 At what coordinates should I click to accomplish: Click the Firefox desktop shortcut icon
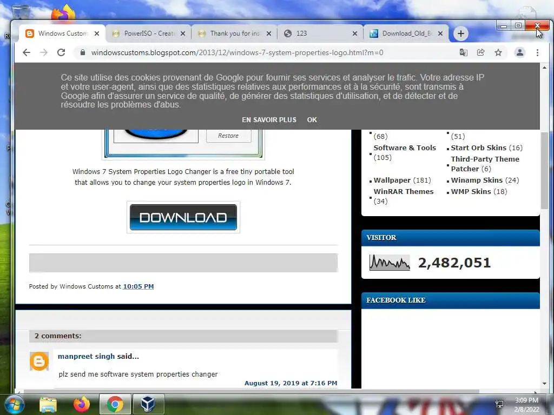[x=64, y=13]
